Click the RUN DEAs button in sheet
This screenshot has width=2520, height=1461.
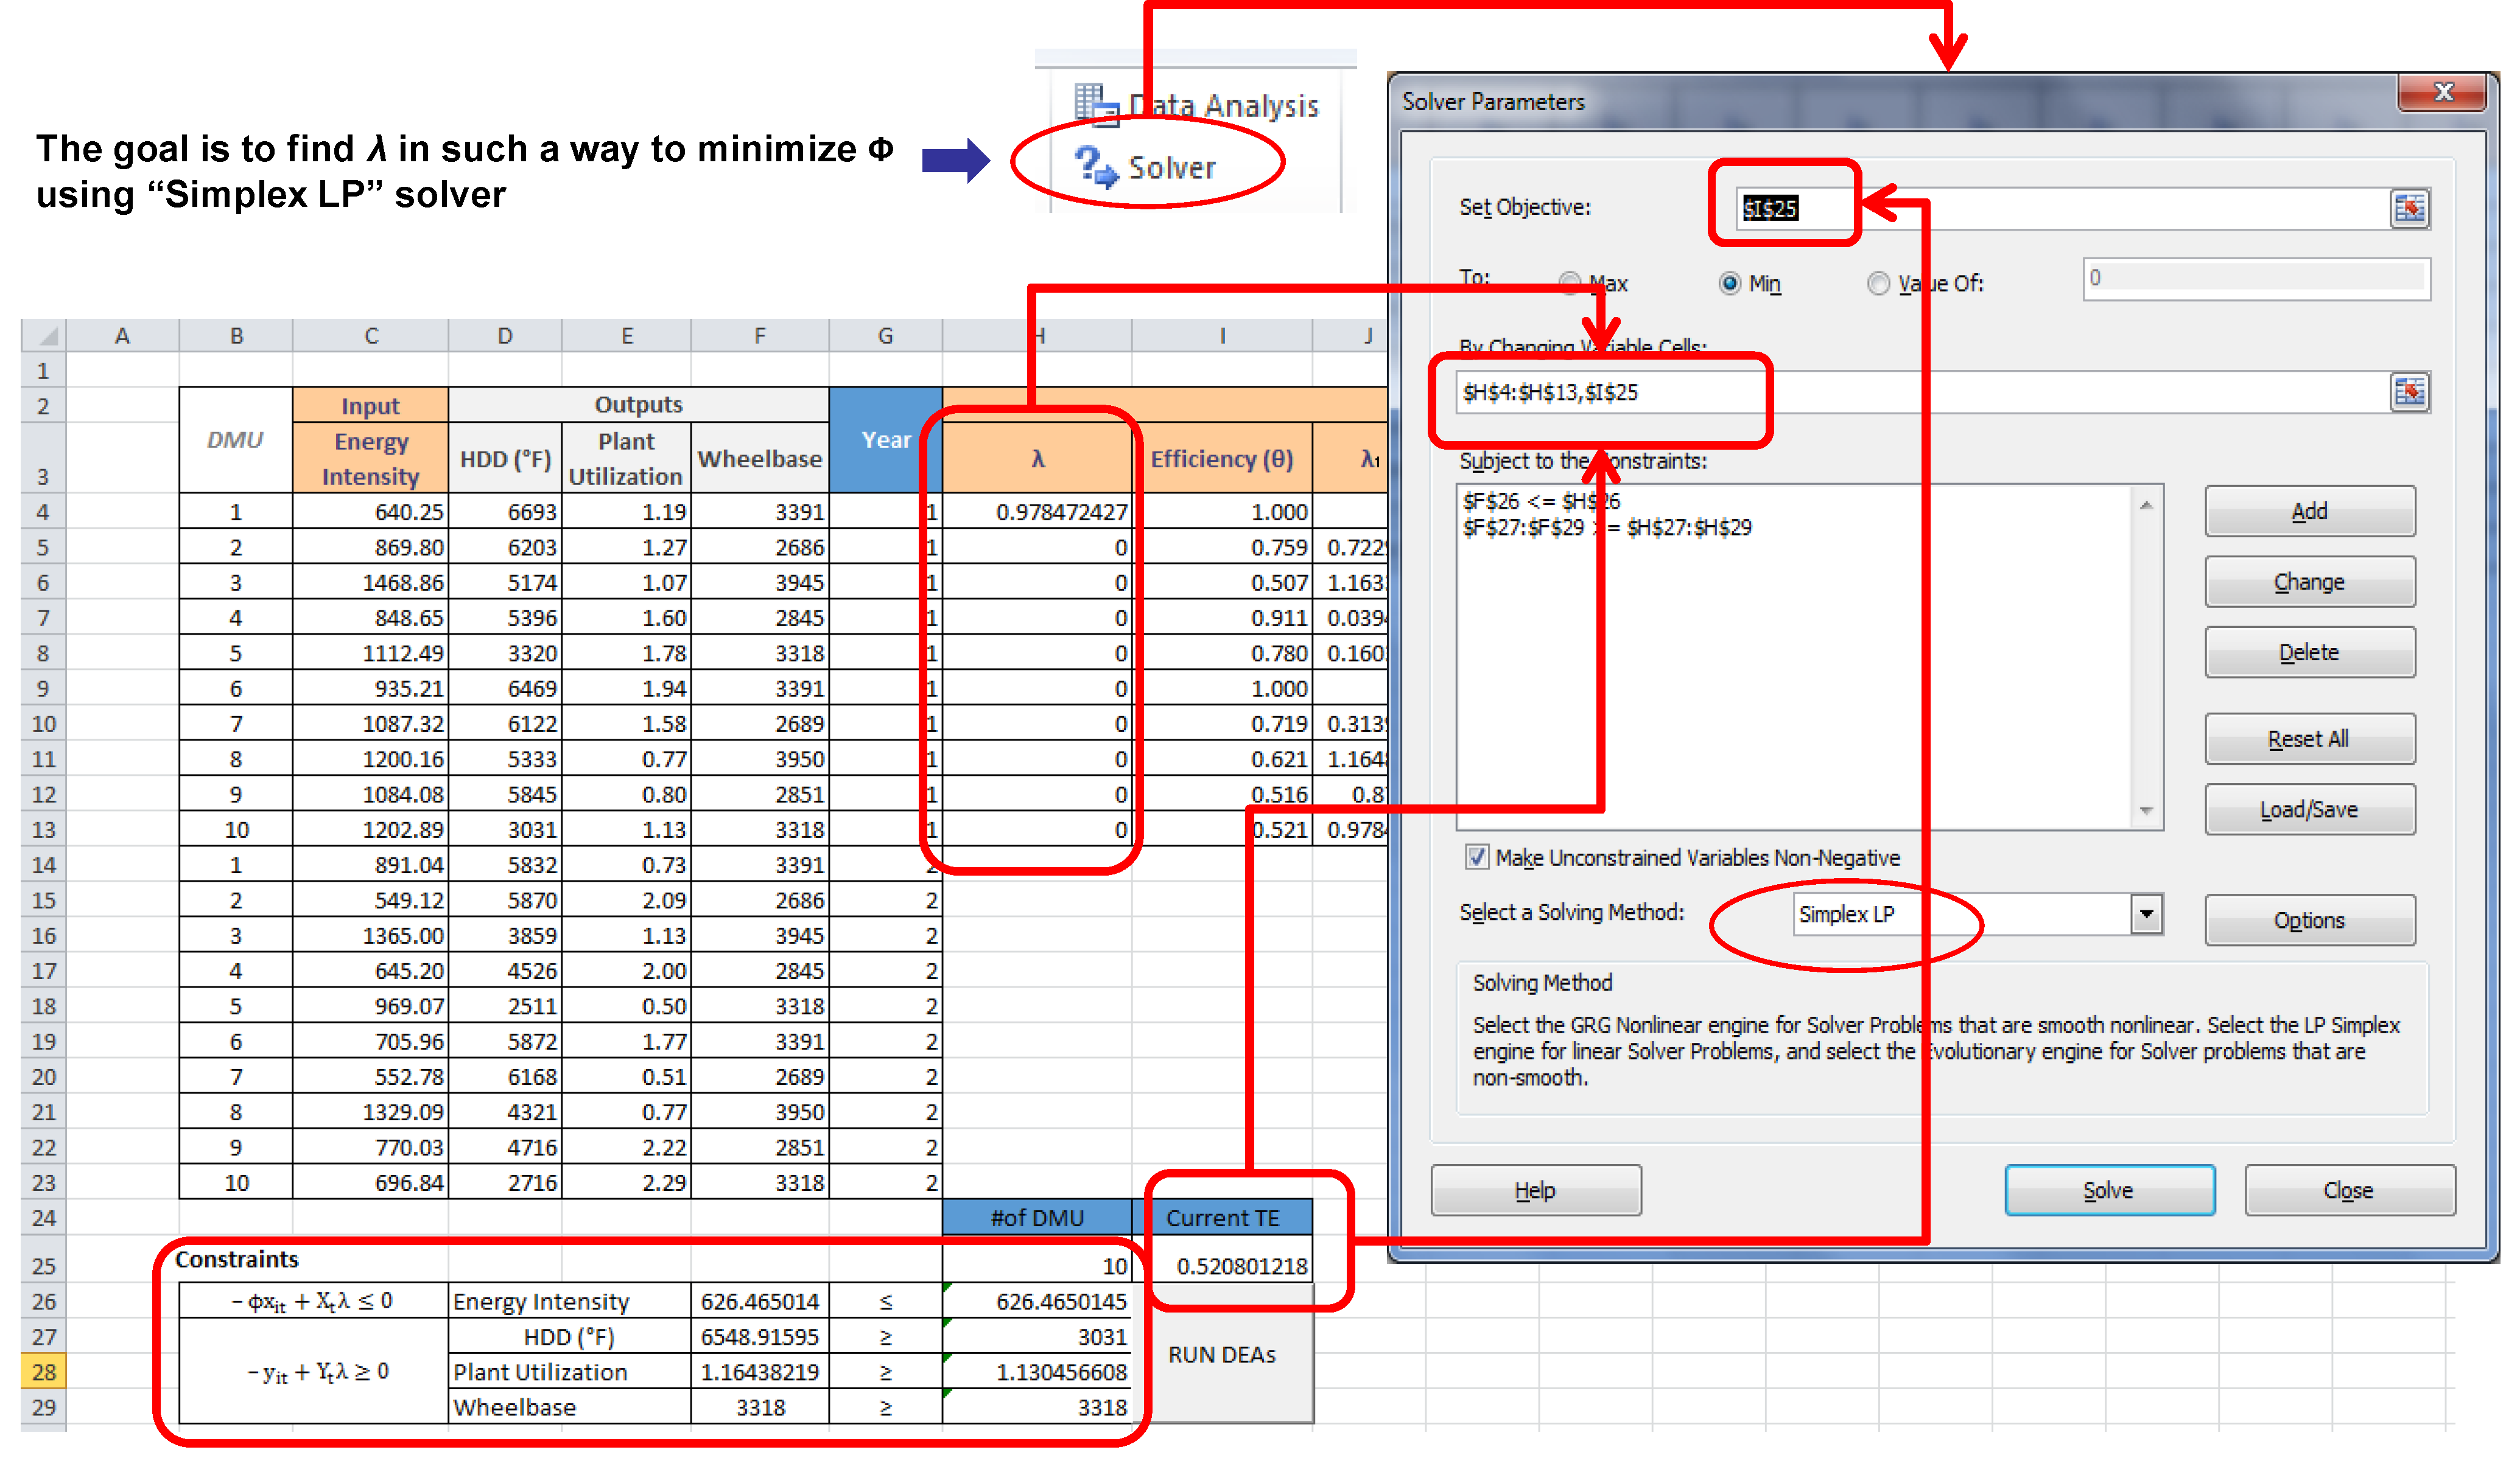pos(1222,1355)
